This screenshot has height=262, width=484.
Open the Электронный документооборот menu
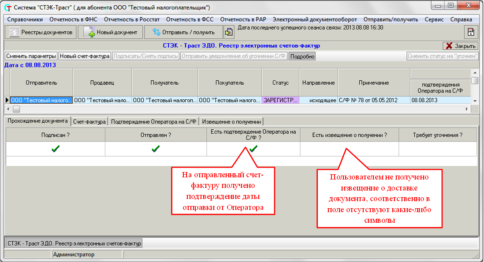[x=315, y=19]
